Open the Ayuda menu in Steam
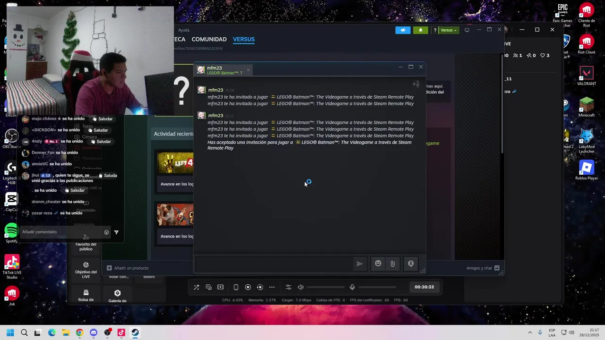This screenshot has width=605, height=340. pos(184,30)
